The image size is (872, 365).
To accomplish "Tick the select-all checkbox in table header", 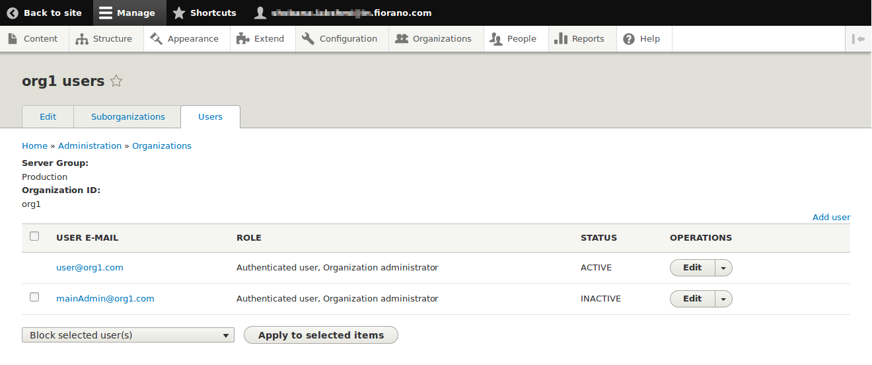I will coord(34,236).
